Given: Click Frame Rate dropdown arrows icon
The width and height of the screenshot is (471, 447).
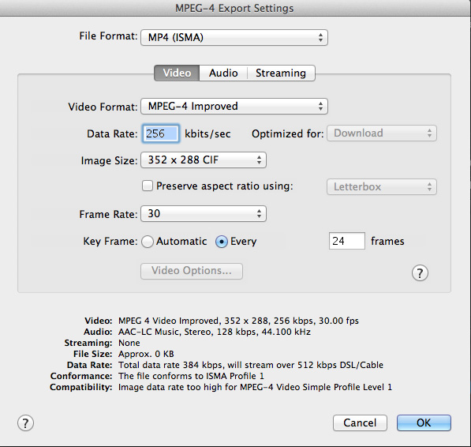Looking at the screenshot, I should coord(259,214).
